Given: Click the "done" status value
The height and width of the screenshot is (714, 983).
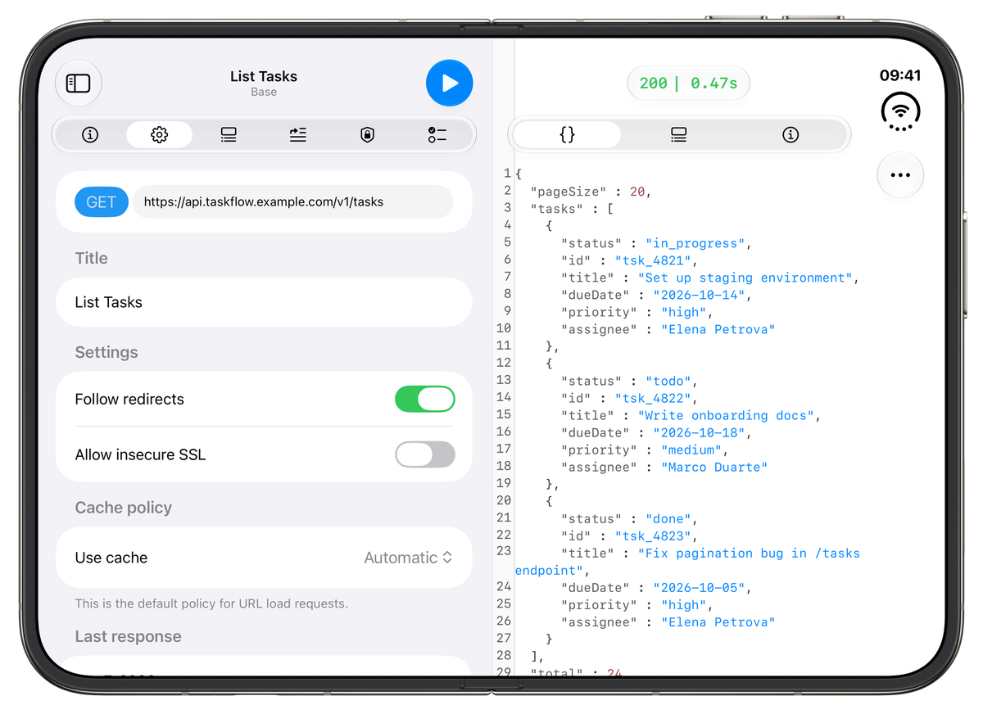Looking at the screenshot, I should 668,518.
